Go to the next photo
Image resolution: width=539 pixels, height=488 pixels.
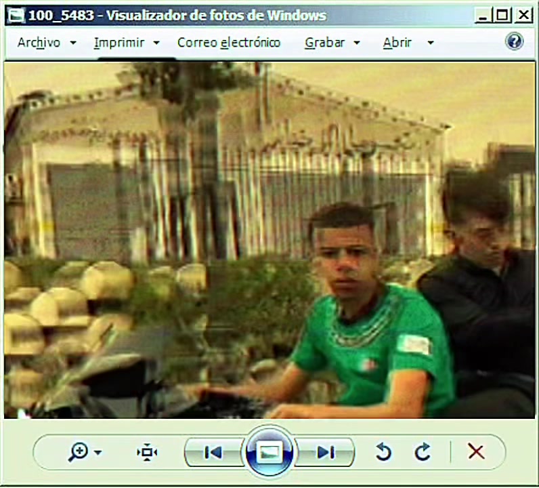click(x=325, y=452)
